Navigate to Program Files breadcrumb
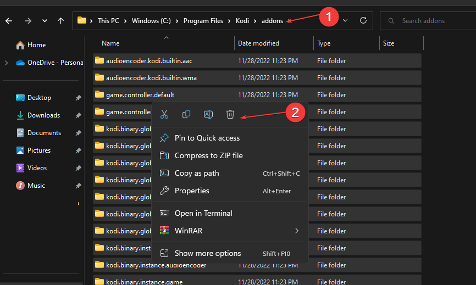Image resolution: width=476 pixels, height=285 pixels. [x=203, y=21]
